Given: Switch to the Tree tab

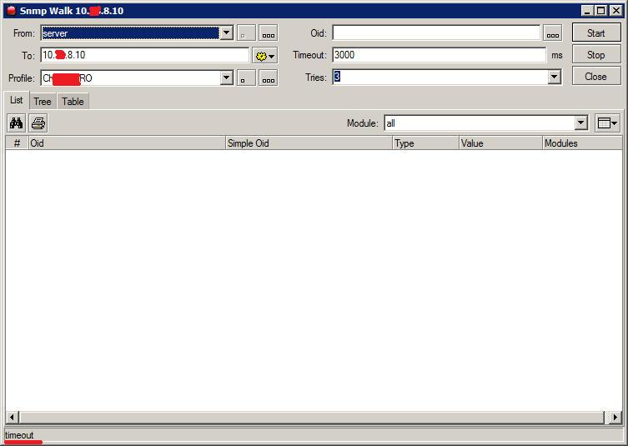Looking at the screenshot, I should tap(43, 102).
